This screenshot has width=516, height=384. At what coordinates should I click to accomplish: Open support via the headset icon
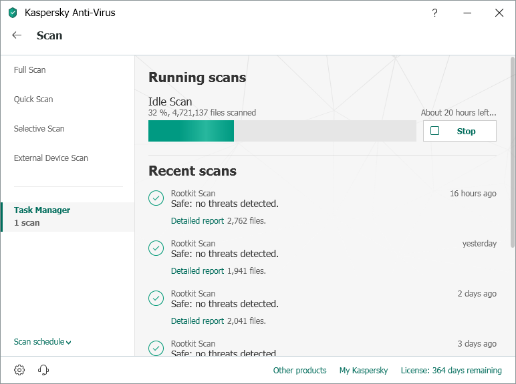pos(44,370)
